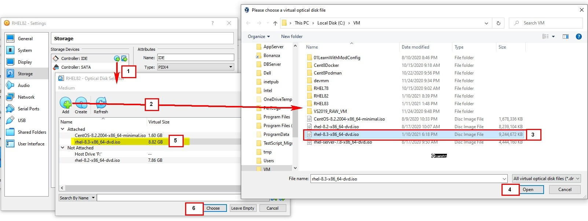The image size is (588, 221).
Task: Click the Leave Empty button
Action: click(x=243, y=208)
